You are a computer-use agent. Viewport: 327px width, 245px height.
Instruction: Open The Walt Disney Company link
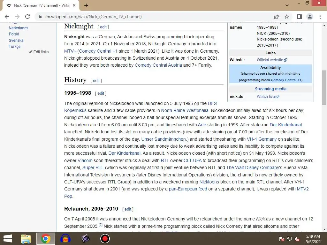pyautogui.click(x=253, y=168)
